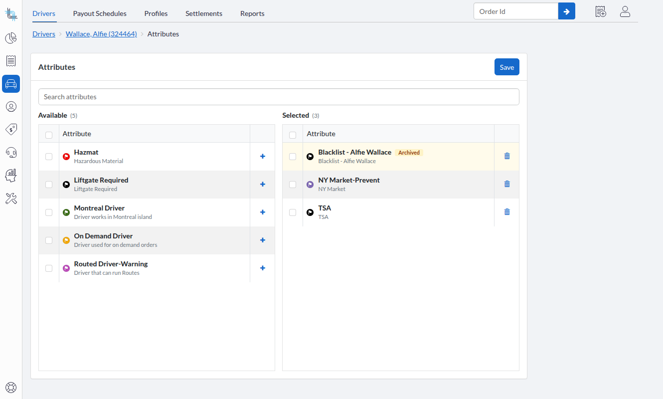Viewport: 663px width, 399px height.
Task: Click the Hazmat attribute name
Action: click(x=86, y=152)
